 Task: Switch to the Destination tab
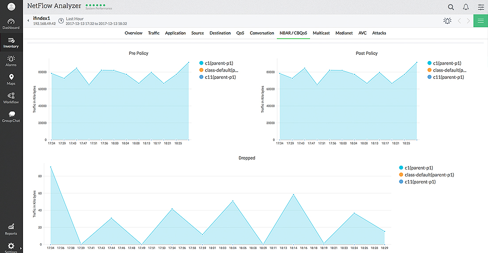pyautogui.click(x=220, y=33)
